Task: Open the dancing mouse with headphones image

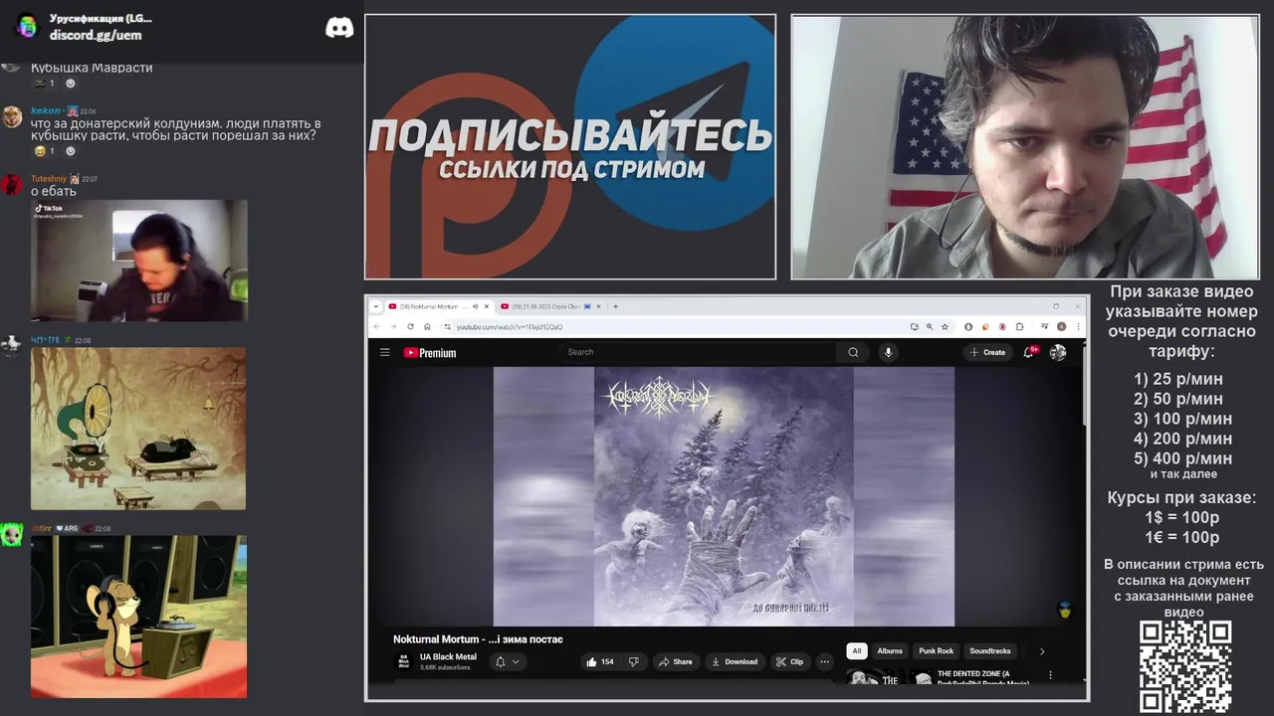Action: point(138,617)
